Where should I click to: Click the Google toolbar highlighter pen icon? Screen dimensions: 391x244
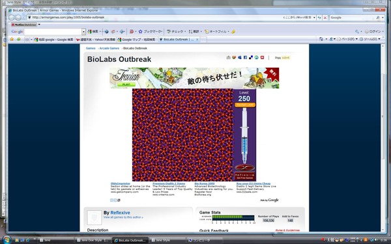click(233, 32)
